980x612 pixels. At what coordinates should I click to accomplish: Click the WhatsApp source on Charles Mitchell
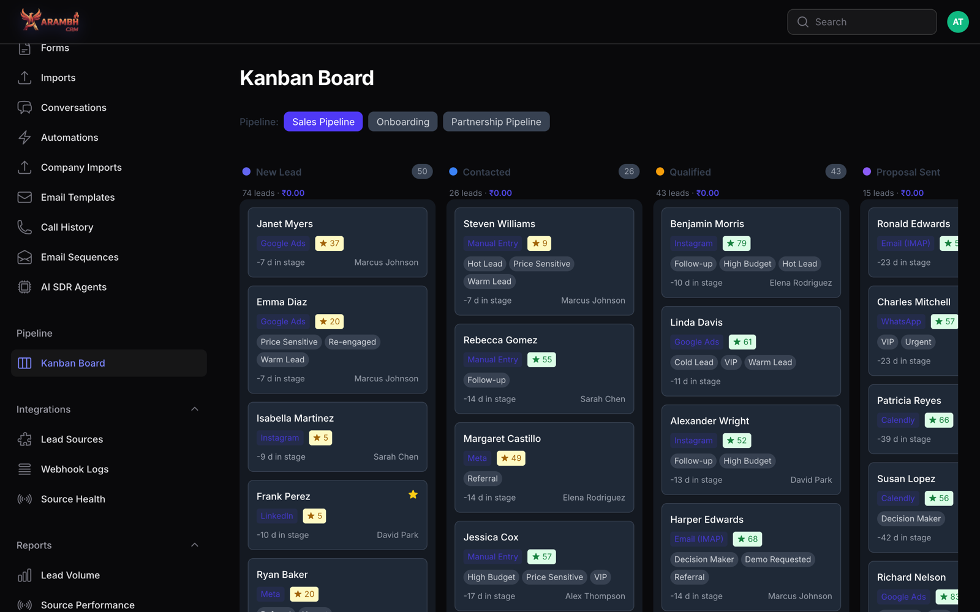pyautogui.click(x=901, y=322)
